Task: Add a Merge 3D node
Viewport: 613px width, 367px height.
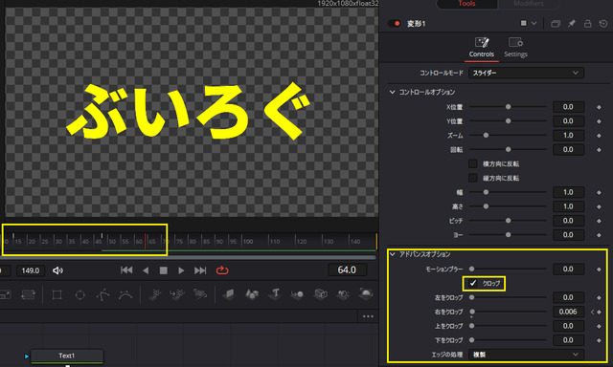Action: click(x=298, y=294)
